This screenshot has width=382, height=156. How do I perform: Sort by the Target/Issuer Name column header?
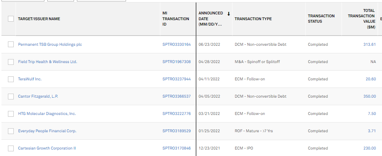click(39, 19)
